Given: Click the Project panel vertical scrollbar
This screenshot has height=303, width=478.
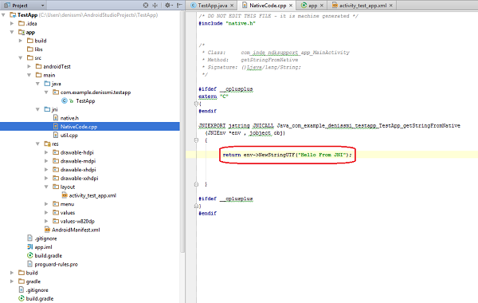Looking at the screenshot, I should (x=182, y=132).
